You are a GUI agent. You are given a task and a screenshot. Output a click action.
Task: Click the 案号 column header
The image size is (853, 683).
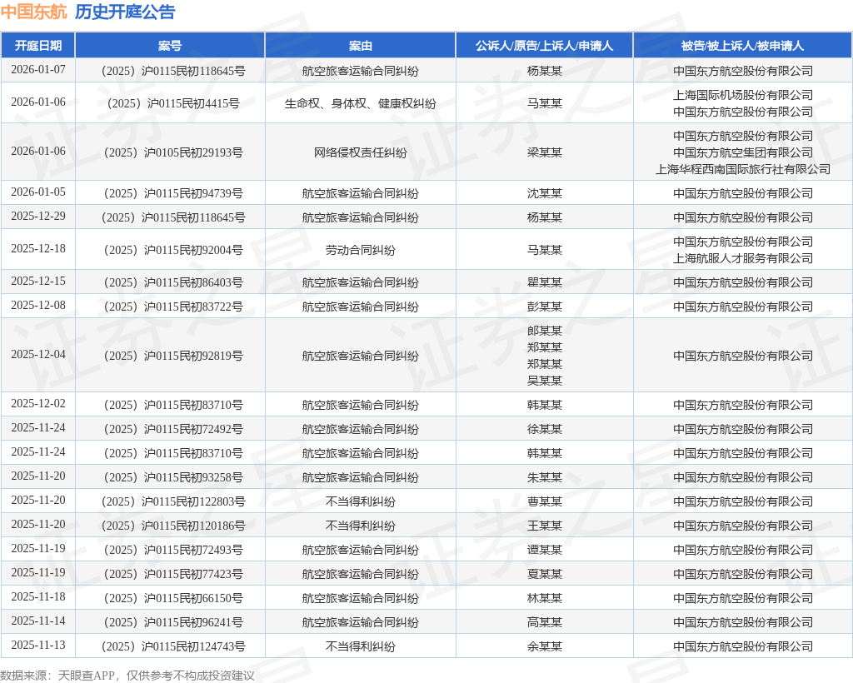coord(170,46)
